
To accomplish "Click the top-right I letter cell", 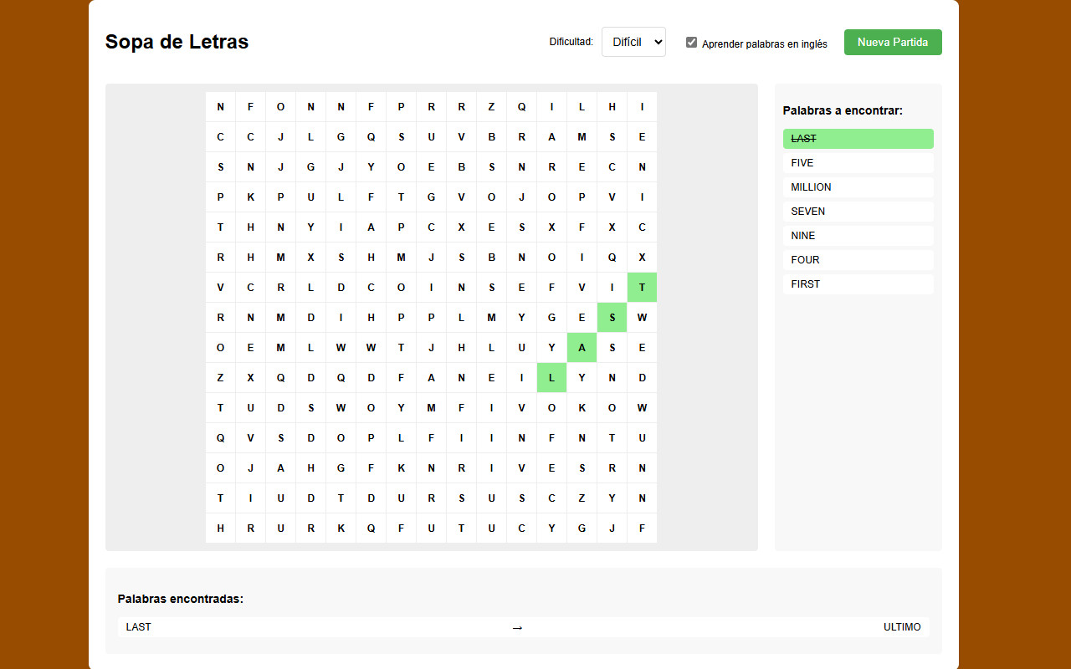I will coord(642,107).
